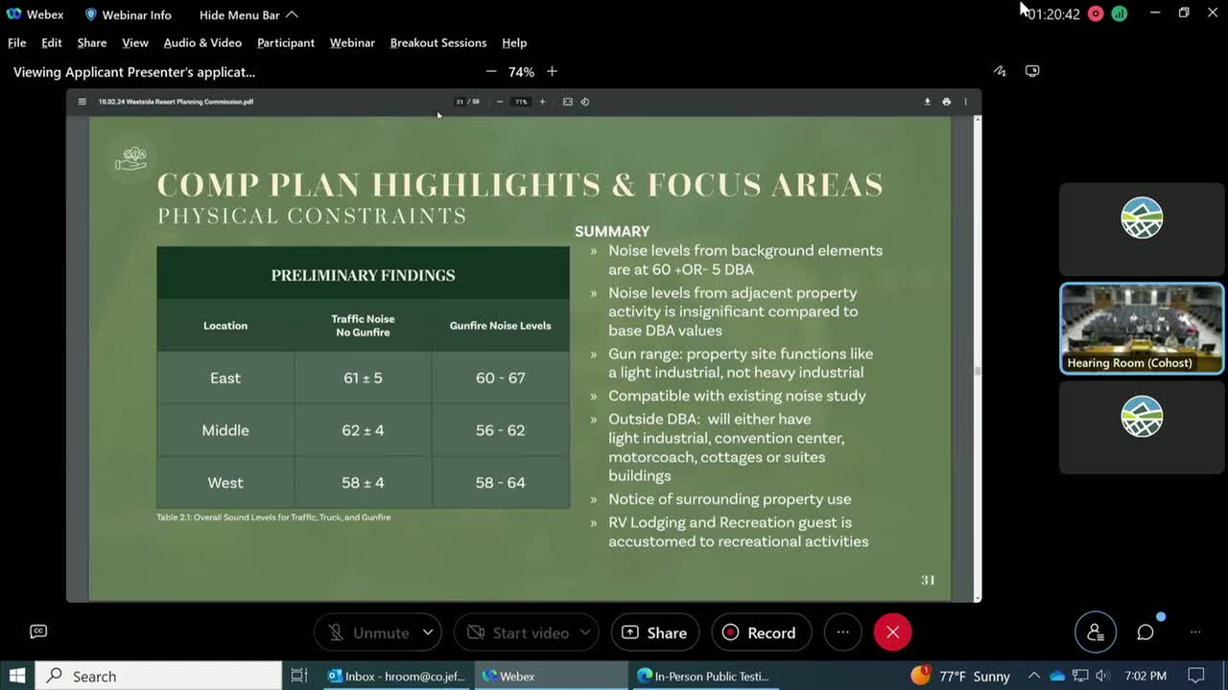
Task: Open the Webinar menu
Action: click(x=352, y=42)
